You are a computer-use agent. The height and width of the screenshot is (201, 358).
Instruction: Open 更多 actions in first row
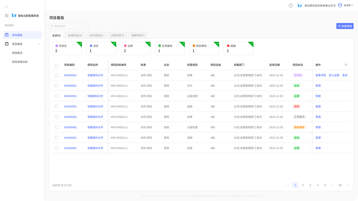click(x=345, y=75)
